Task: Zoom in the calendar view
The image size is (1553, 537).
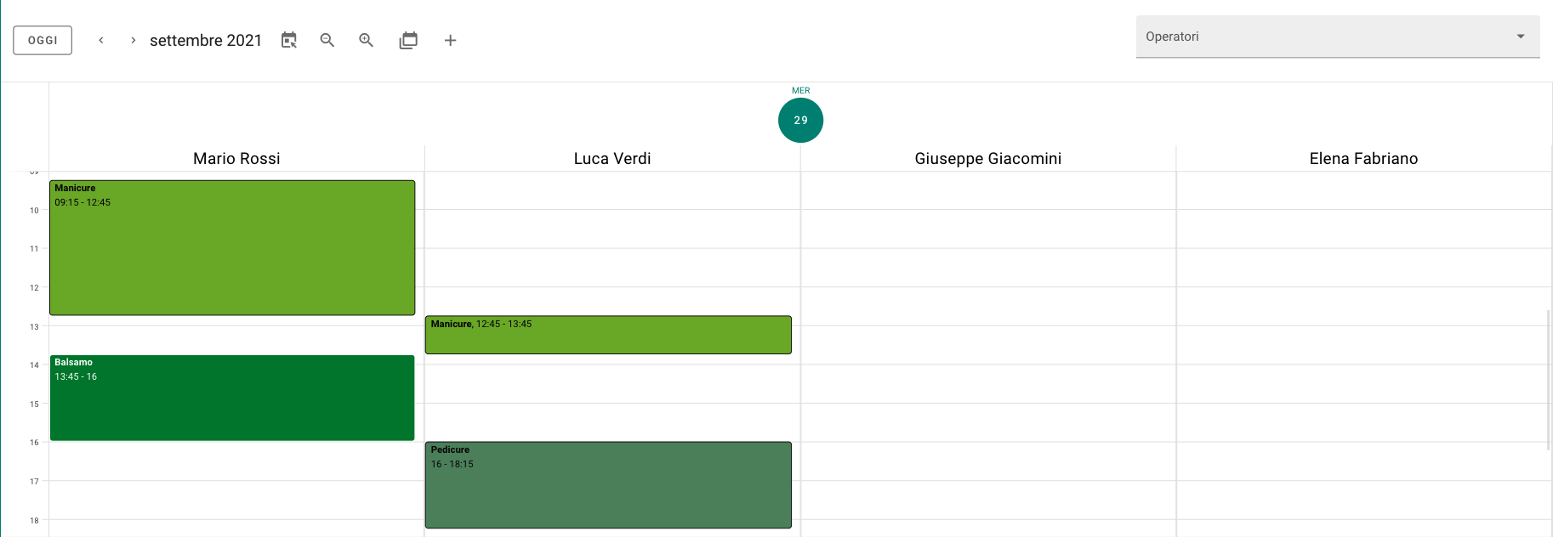Action: [x=367, y=40]
